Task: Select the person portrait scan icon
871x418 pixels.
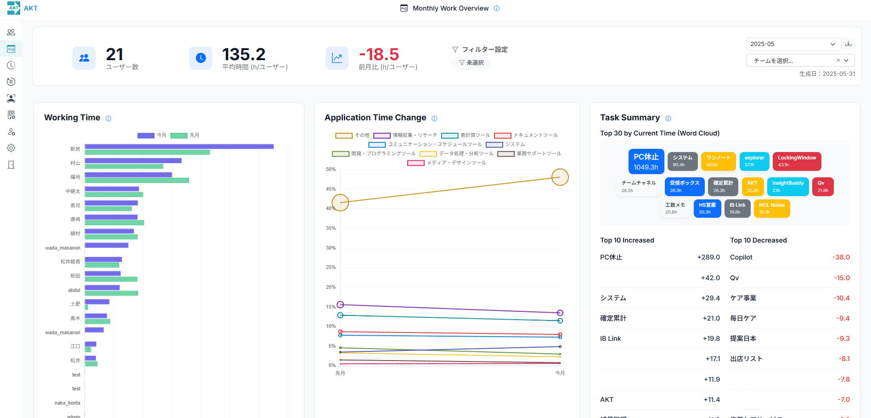Action: tap(11, 98)
